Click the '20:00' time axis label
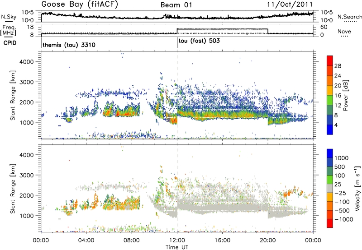 pyautogui.click(x=268, y=241)
